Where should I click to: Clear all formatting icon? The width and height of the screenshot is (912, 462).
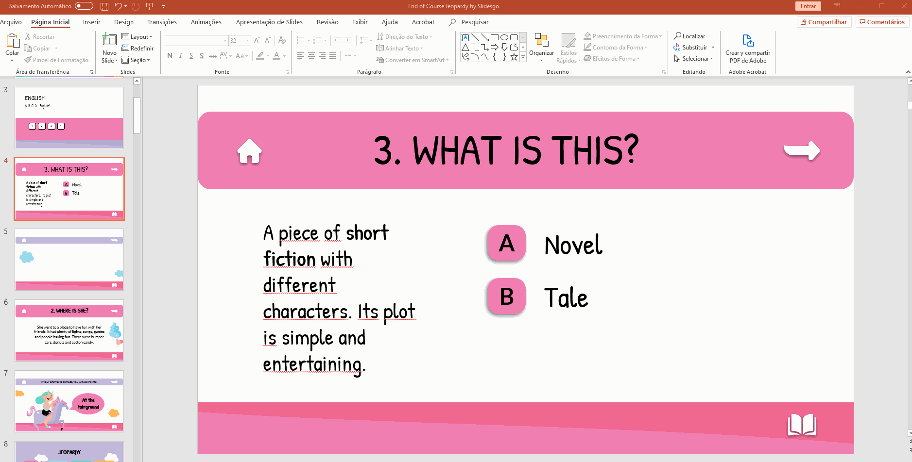click(x=282, y=41)
